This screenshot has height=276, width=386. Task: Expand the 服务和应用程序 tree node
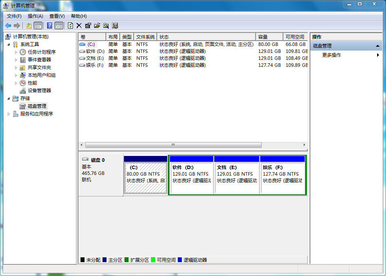(9, 114)
